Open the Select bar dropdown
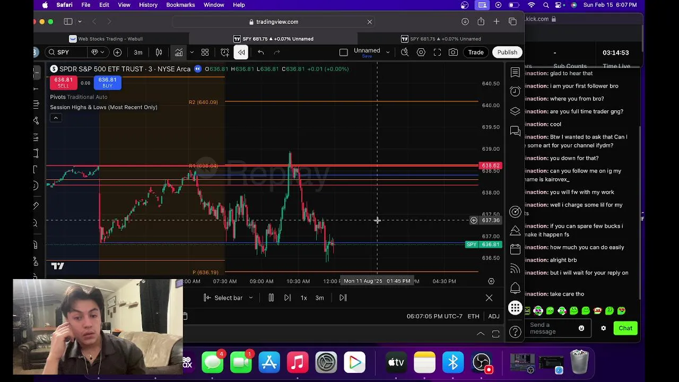Image resolution: width=679 pixels, height=382 pixels. point(228,298)
